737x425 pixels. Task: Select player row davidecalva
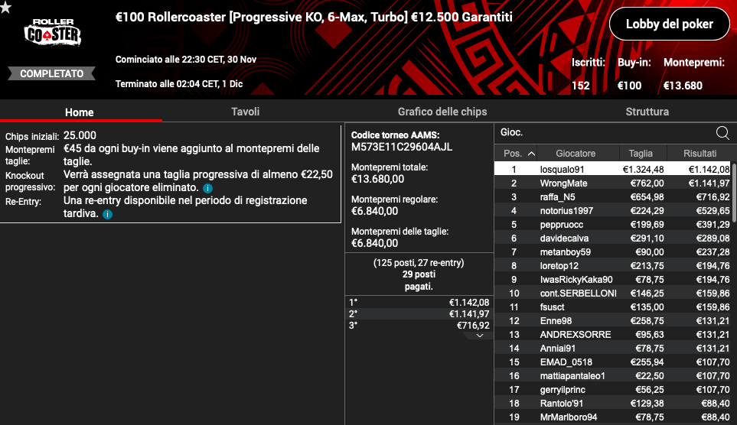tap(612, 238)
